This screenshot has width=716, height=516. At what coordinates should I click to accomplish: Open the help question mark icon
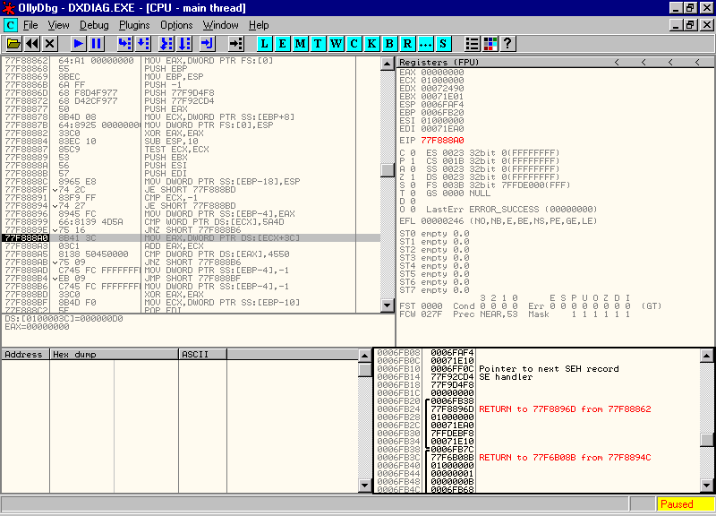507,43
